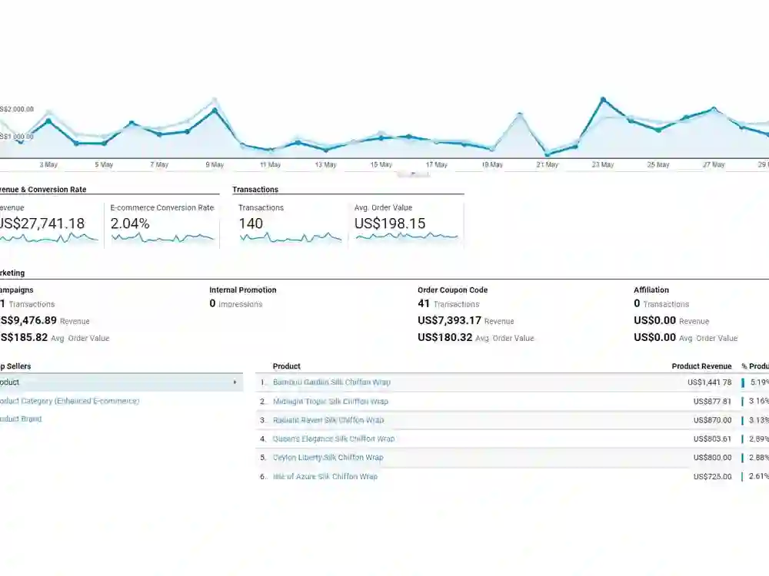Screen dimensions: 769x576
Task: Click the US$198.15 average order value
Action: pos(390,223)
